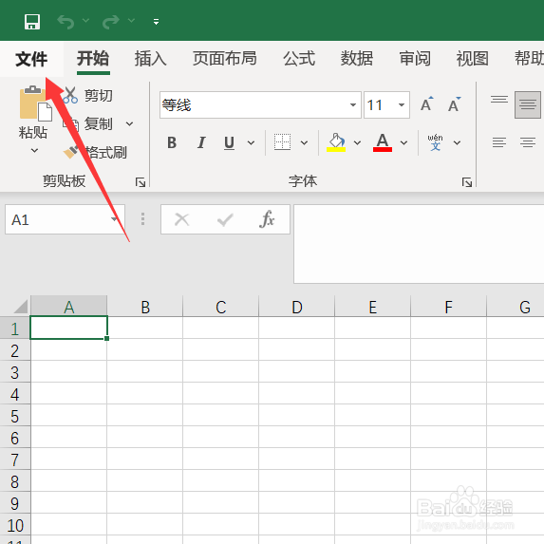
Task: Click the center text icon
Action: (527, 142)
